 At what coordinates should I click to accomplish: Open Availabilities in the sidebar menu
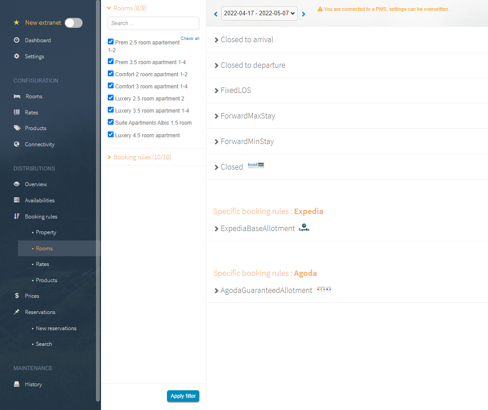pos(40,201)
